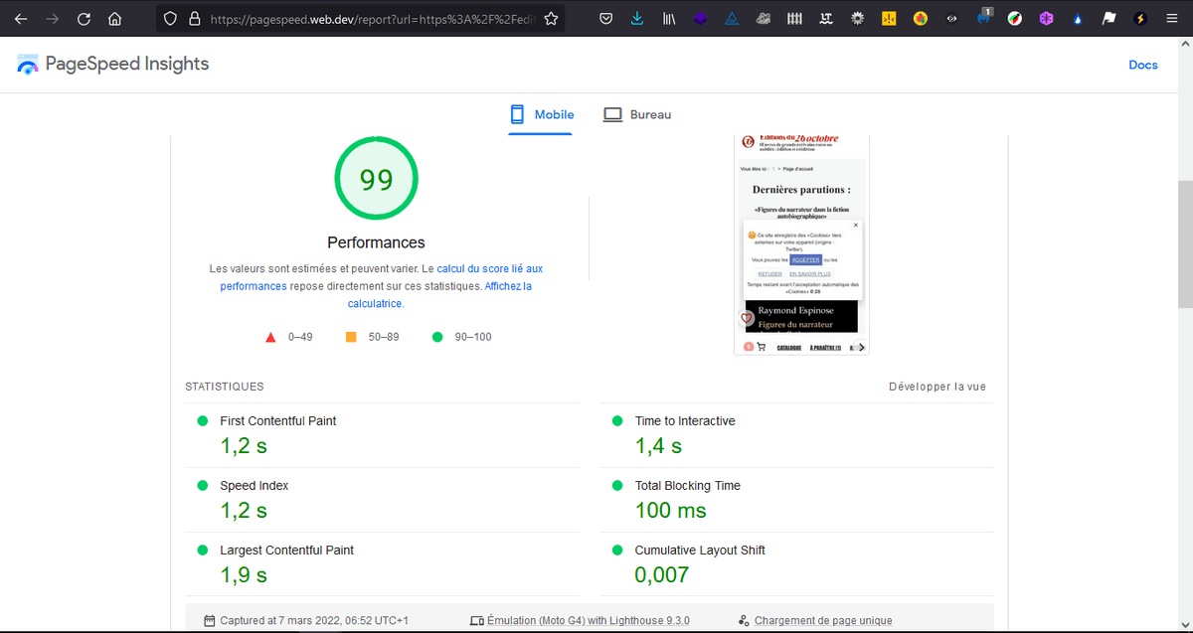Image resolution: width=1193 pixels, height=633 pixels.
Task: Go back to the previous page
Action: 21,18
